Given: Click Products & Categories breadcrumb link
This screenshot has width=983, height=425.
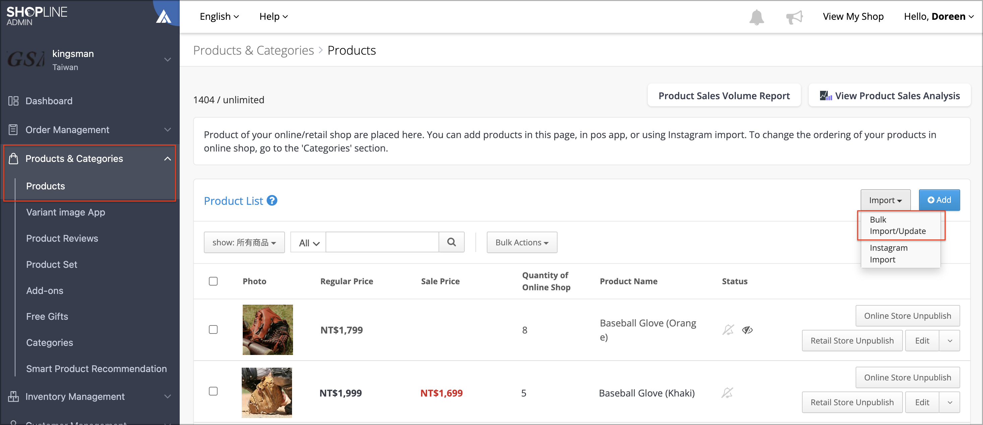Looking at the screenshot, I should [253, 50].
